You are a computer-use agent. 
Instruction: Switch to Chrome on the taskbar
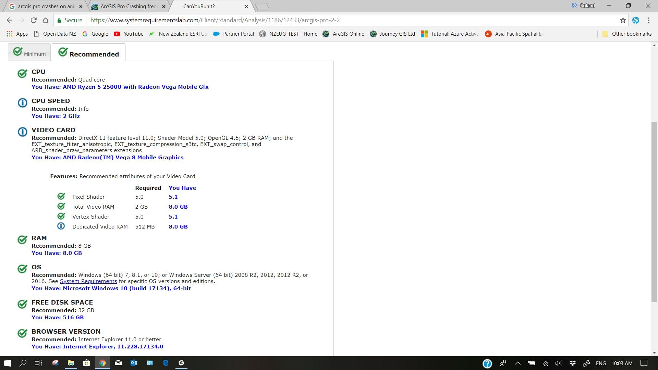tap(102, 363)
